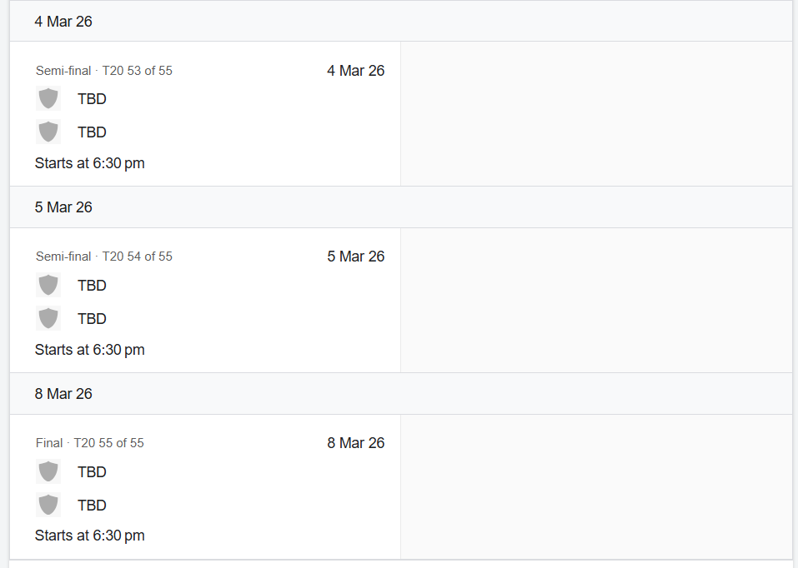Open the Semi-final T20 53 of 55 match

pyautogui.click(x=104, y=71)
